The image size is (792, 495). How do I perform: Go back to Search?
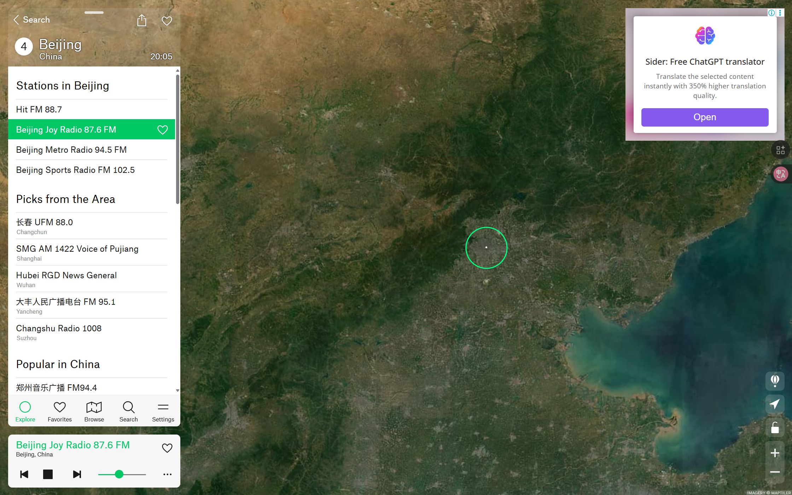31,20
